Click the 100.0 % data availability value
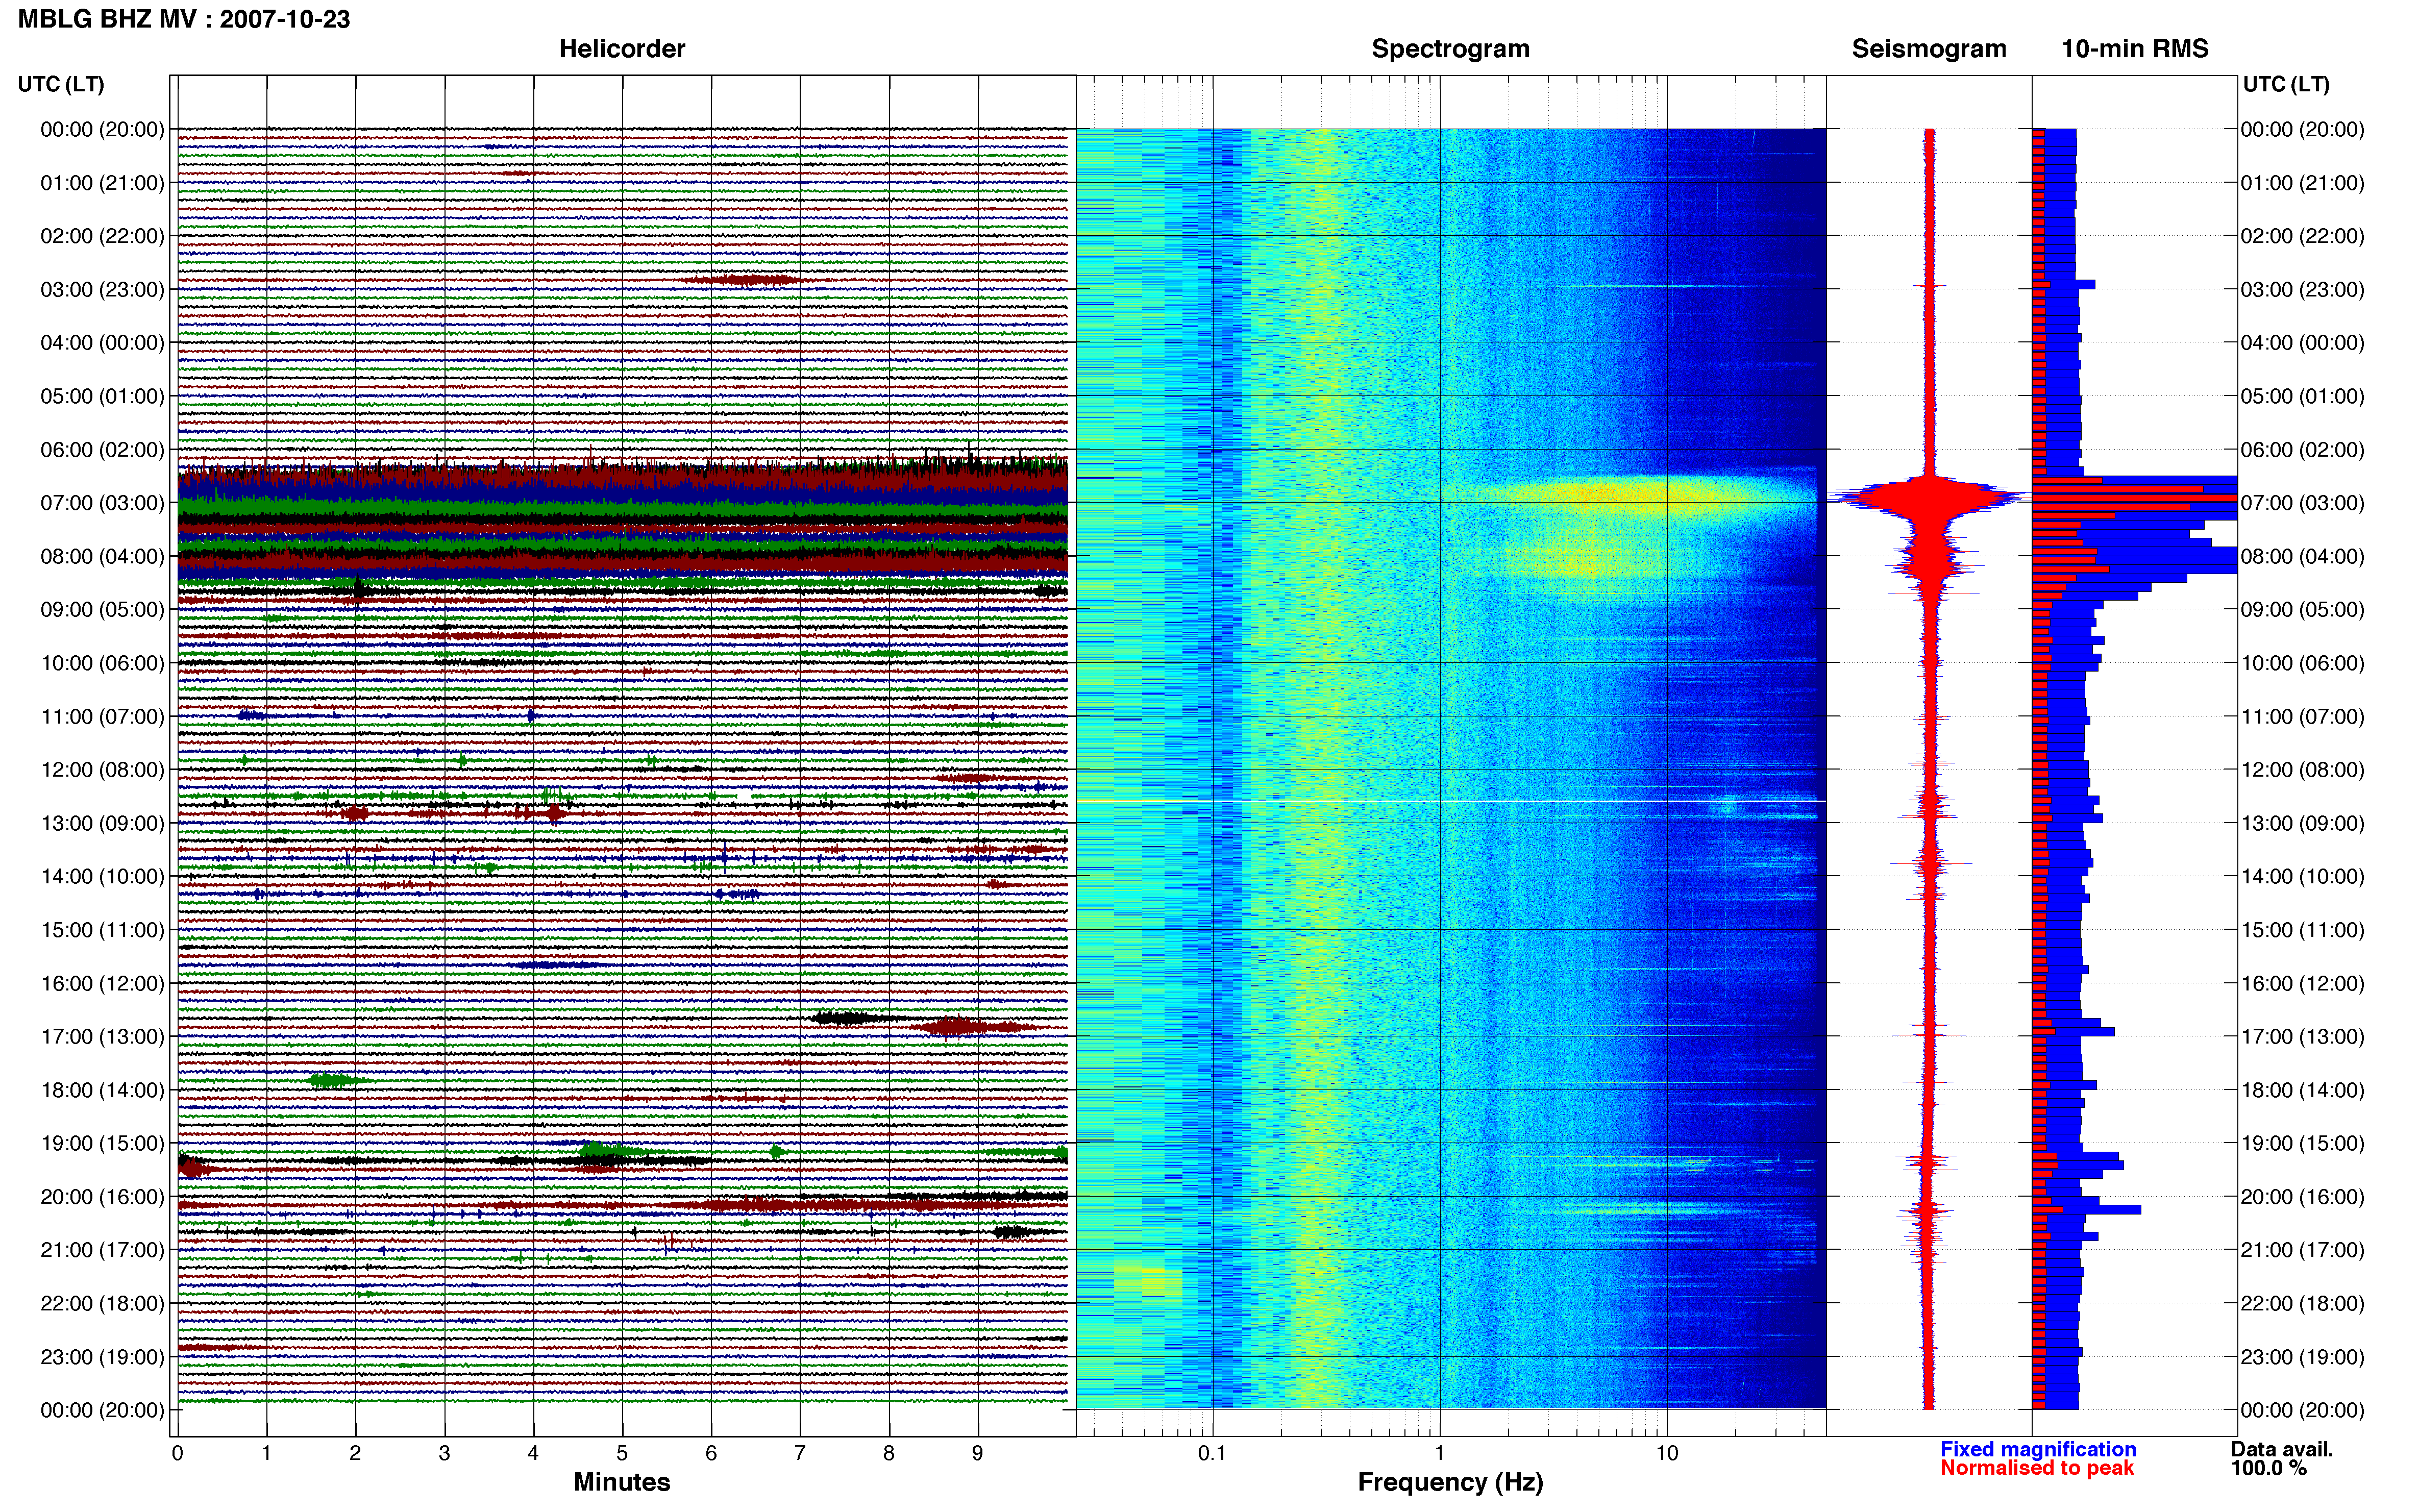Image resolution: width=2419 pixels, height=1512 pixels. coord(2269,1468)
